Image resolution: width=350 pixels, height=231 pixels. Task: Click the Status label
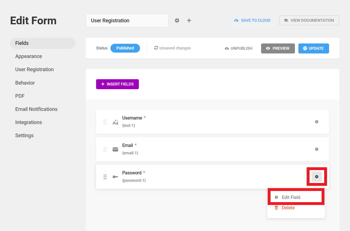(102, 48)
